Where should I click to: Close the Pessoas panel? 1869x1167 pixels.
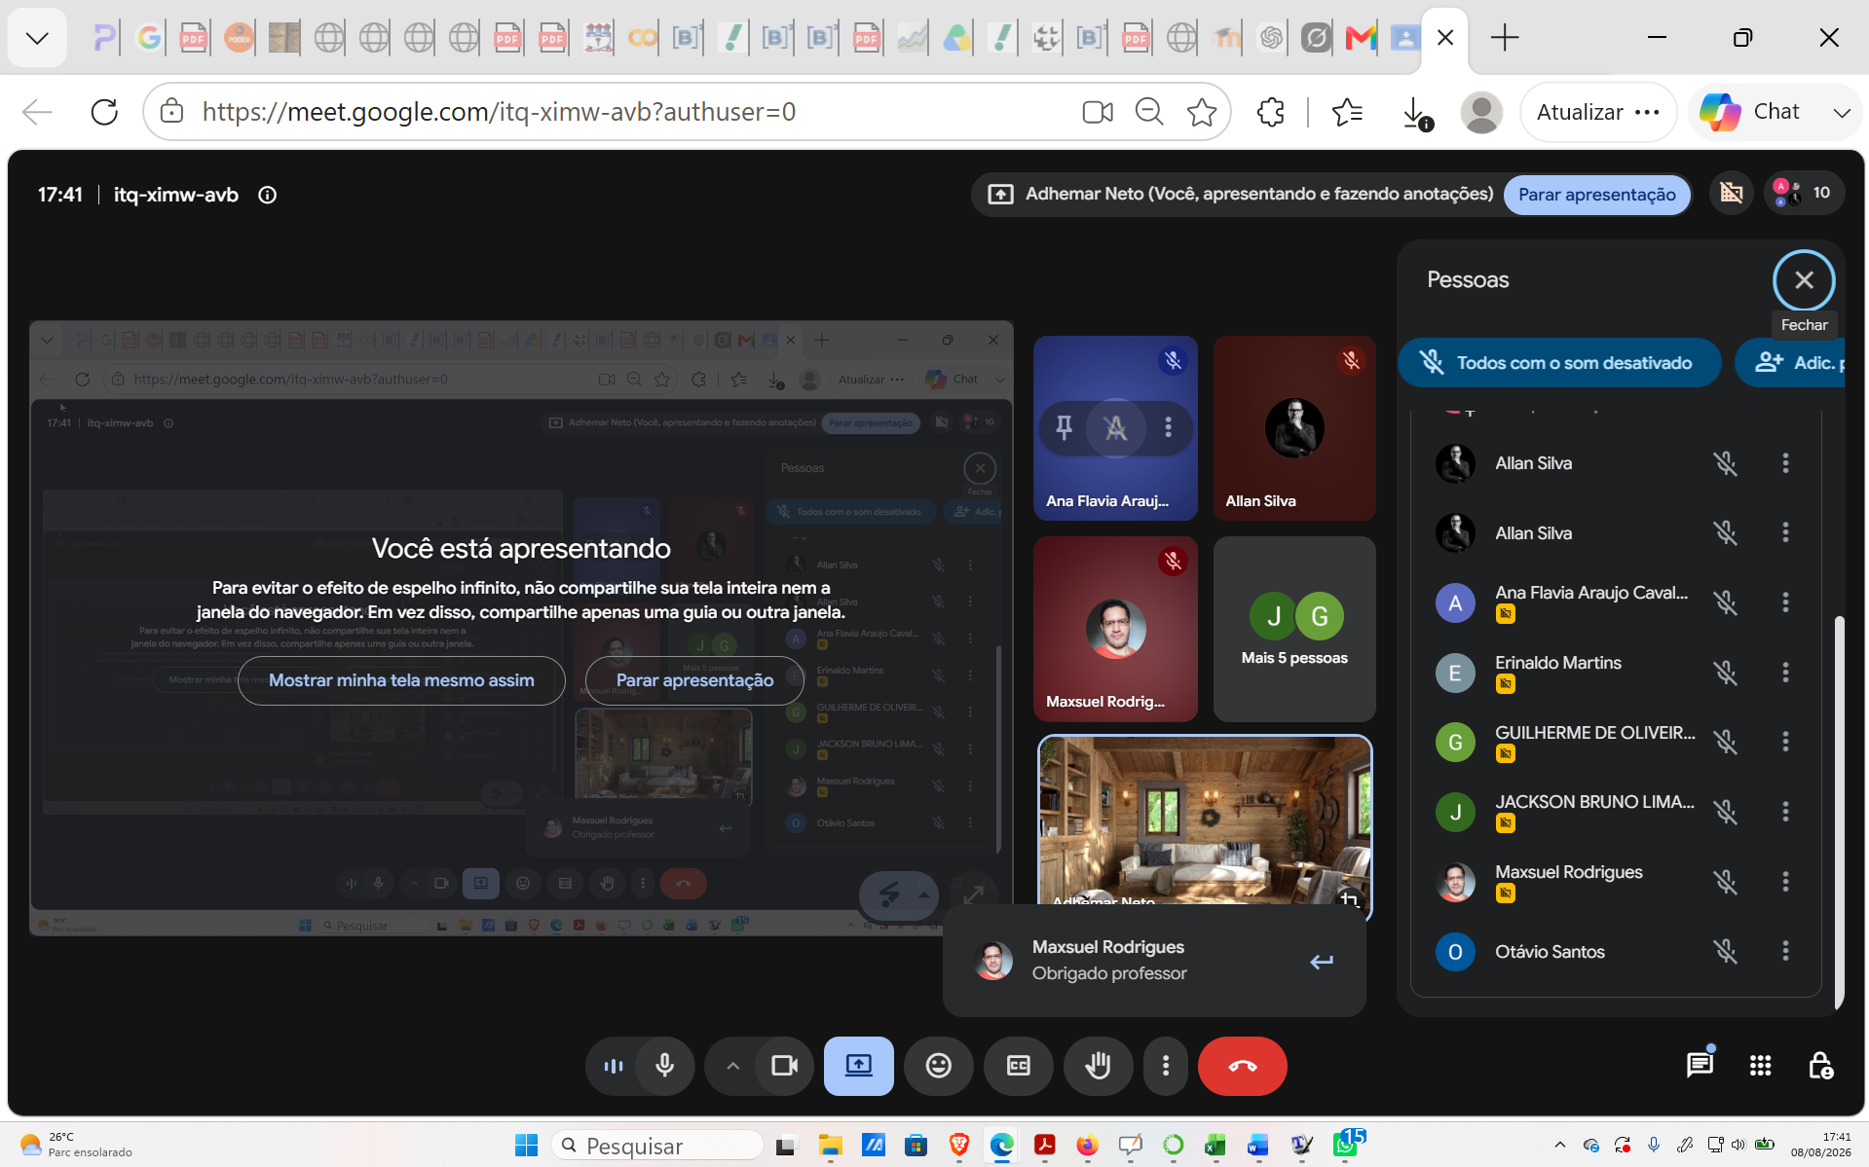[1804, 280]
